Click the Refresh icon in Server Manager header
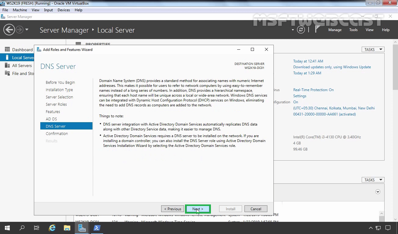 point(301,30)
